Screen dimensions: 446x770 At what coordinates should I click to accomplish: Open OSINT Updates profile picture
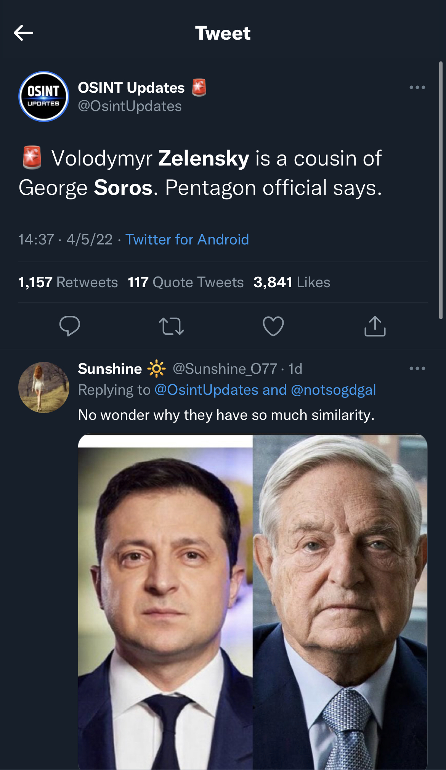coord(44,96)
